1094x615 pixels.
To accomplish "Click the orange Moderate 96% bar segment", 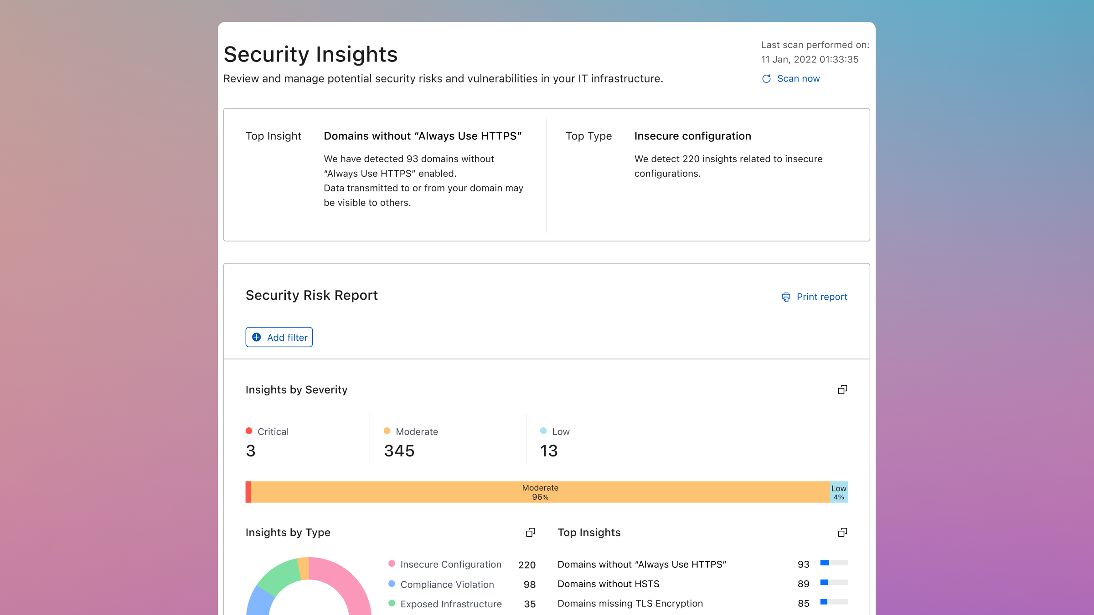I will 540,492.
